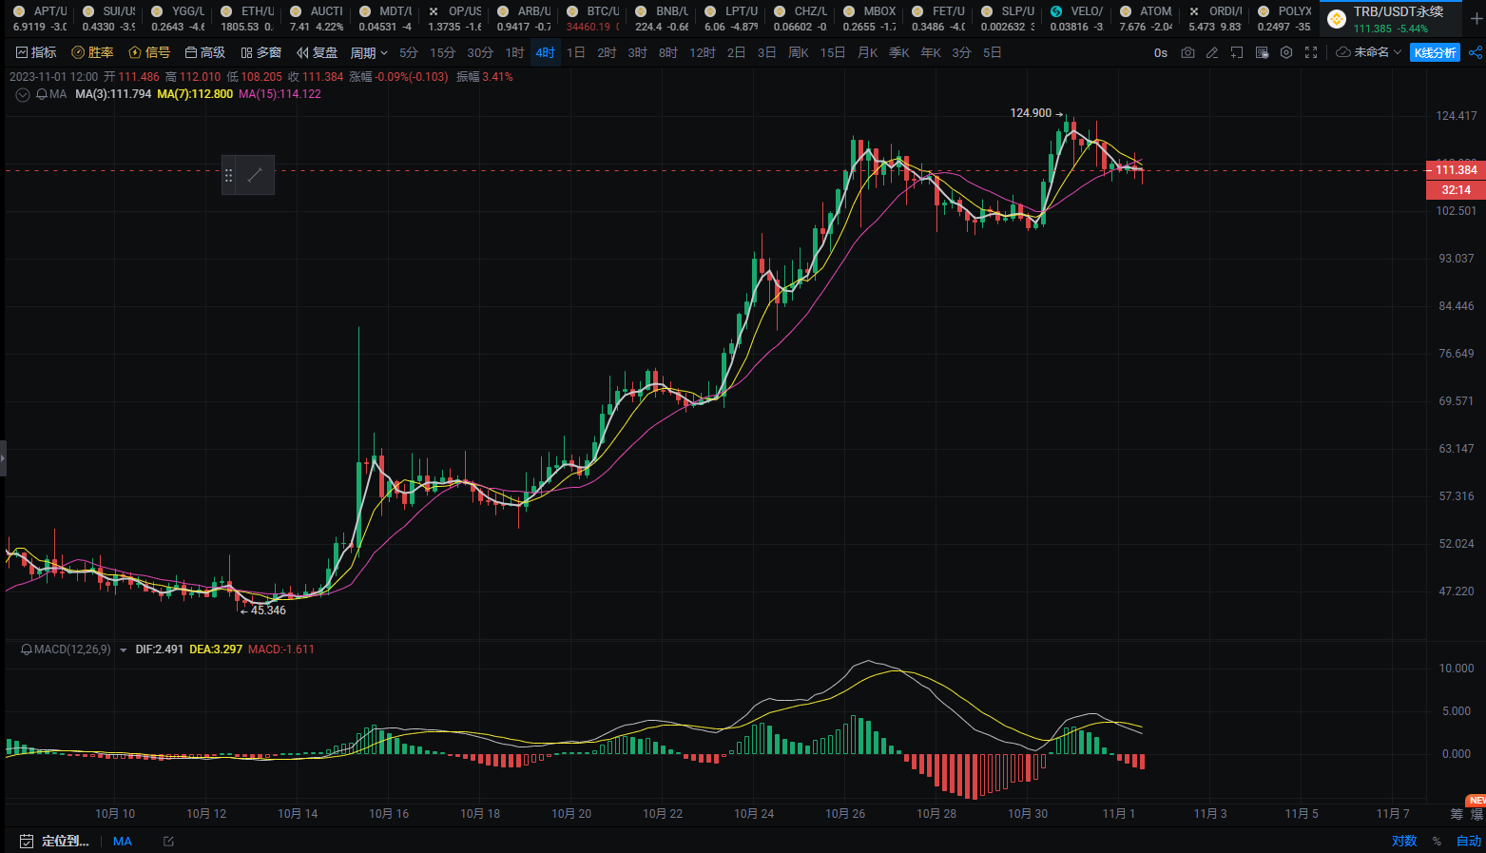Switch price scale to 对数 logarithmic
The height and width of the screenshot is (853, 1486).
[x=1404, y=841]
